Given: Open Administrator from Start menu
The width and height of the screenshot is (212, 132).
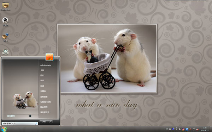Looking at the screenshot, I should point(46,65).
